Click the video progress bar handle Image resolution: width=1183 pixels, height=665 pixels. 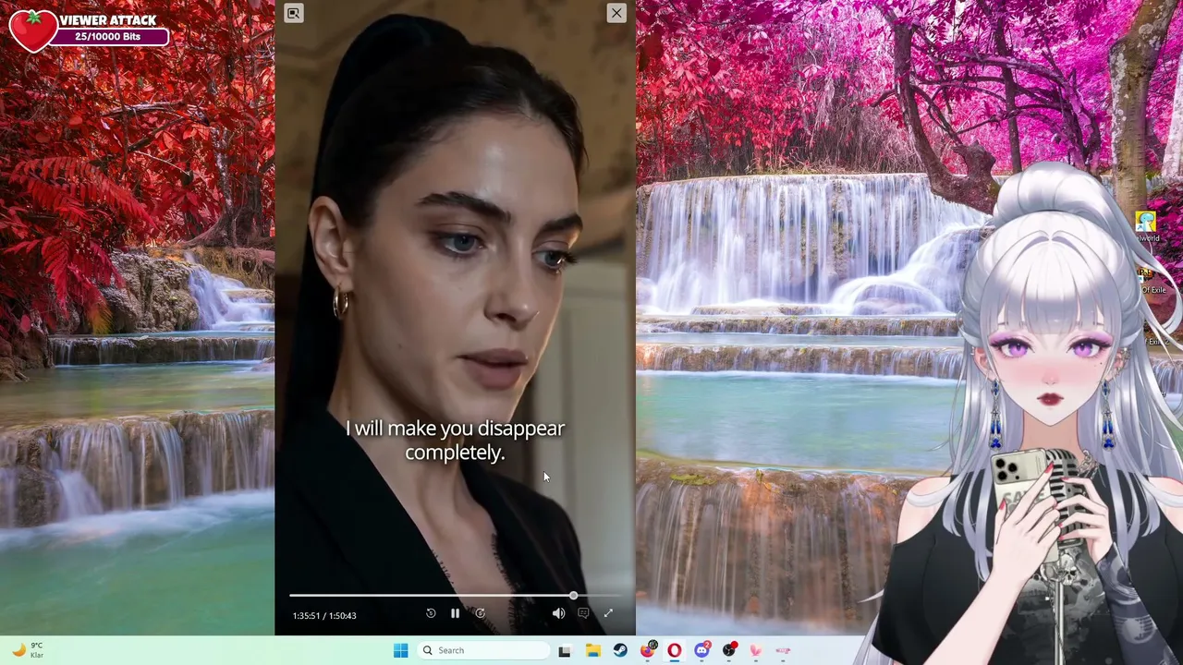tap(573, 596)
